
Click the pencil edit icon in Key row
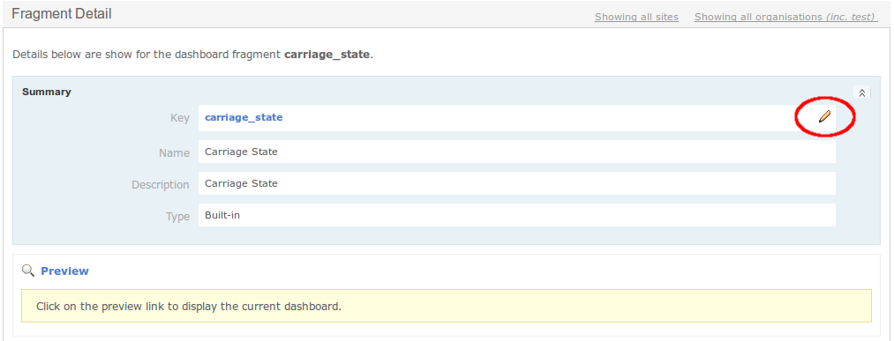coord(824,116)
